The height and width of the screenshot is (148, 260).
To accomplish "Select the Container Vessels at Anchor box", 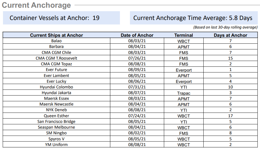I will [61, 18].
